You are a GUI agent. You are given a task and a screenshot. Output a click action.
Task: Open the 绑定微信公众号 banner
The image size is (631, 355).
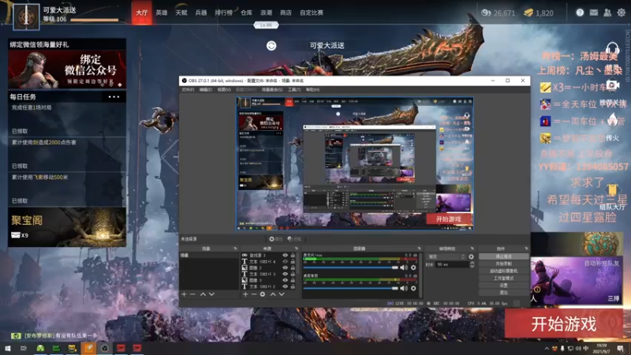point(67,69)
